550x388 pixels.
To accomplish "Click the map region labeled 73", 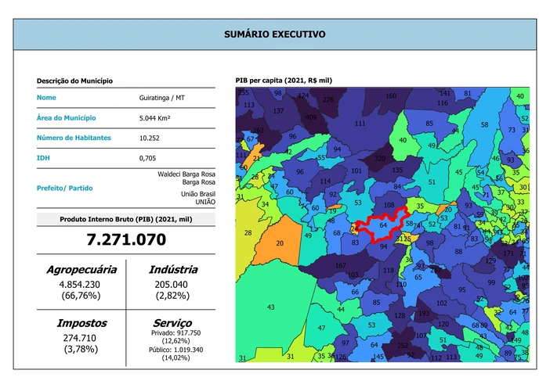I will pyautogui.click(x=512, y=130).
